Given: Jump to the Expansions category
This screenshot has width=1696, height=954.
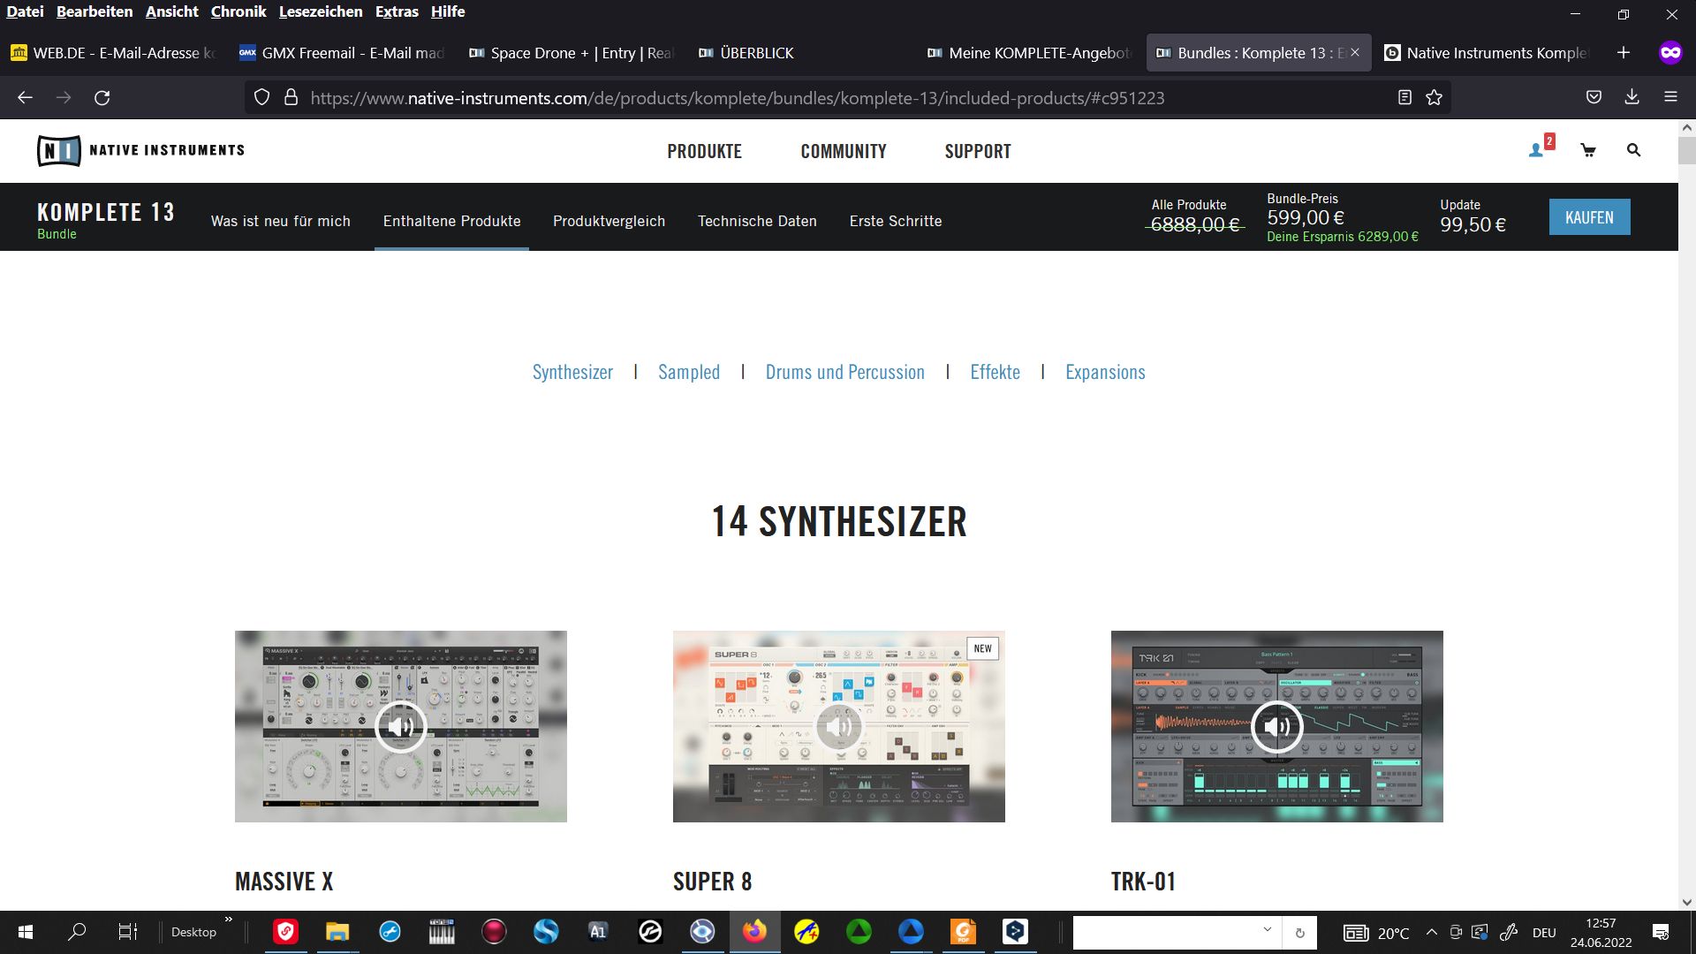Looking at the screenshot, I should (x=1105, y=372).
